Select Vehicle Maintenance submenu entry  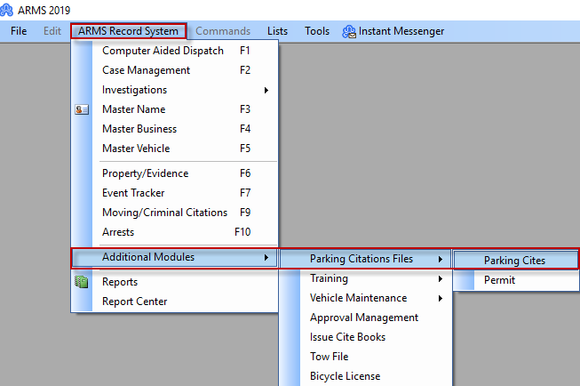click(x=365, y=298)
